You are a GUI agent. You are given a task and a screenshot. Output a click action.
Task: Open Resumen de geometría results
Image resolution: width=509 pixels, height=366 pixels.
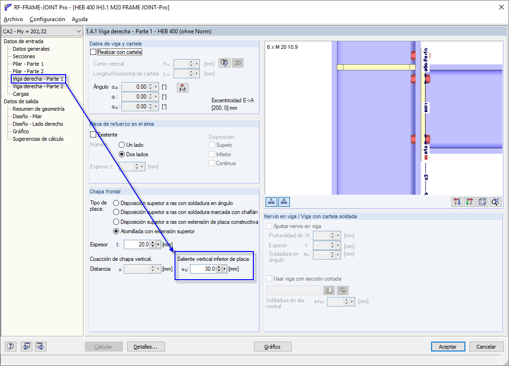pos(38,109)
